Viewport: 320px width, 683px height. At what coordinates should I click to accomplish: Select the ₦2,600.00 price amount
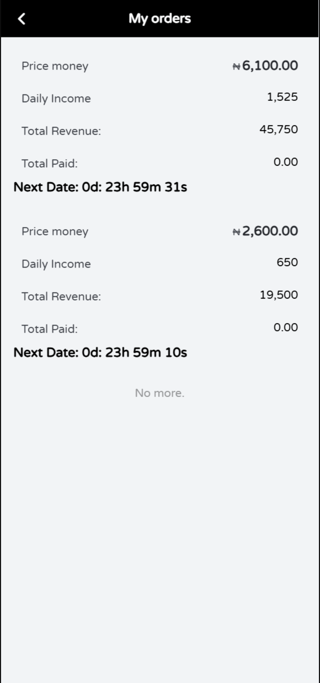pyautogui.click(x=265, y=231)
